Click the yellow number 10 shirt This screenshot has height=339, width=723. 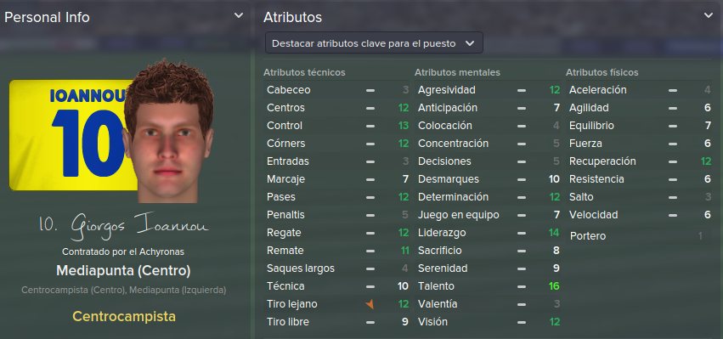tap(72, 135)
